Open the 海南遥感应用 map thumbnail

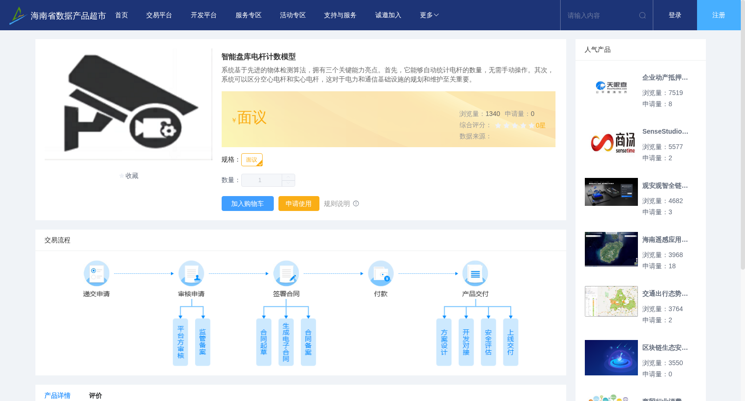coord(611,250)
